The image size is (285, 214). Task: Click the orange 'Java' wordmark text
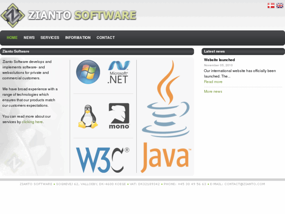(x=166, y=157)
